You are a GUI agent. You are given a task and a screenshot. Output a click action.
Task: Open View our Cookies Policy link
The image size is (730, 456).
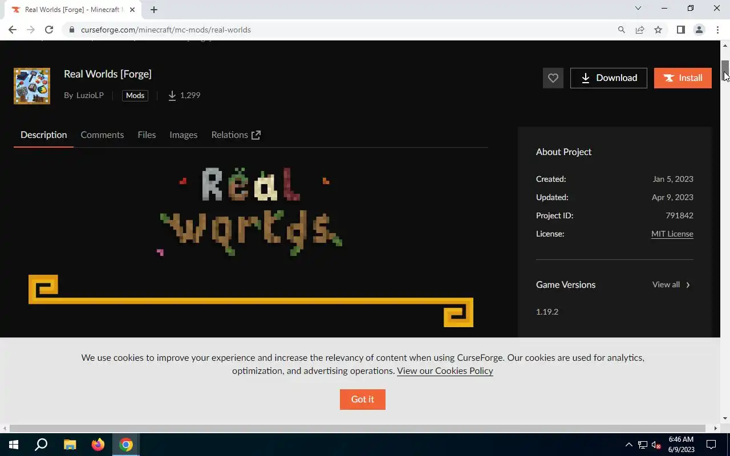[x=445, y=370]
